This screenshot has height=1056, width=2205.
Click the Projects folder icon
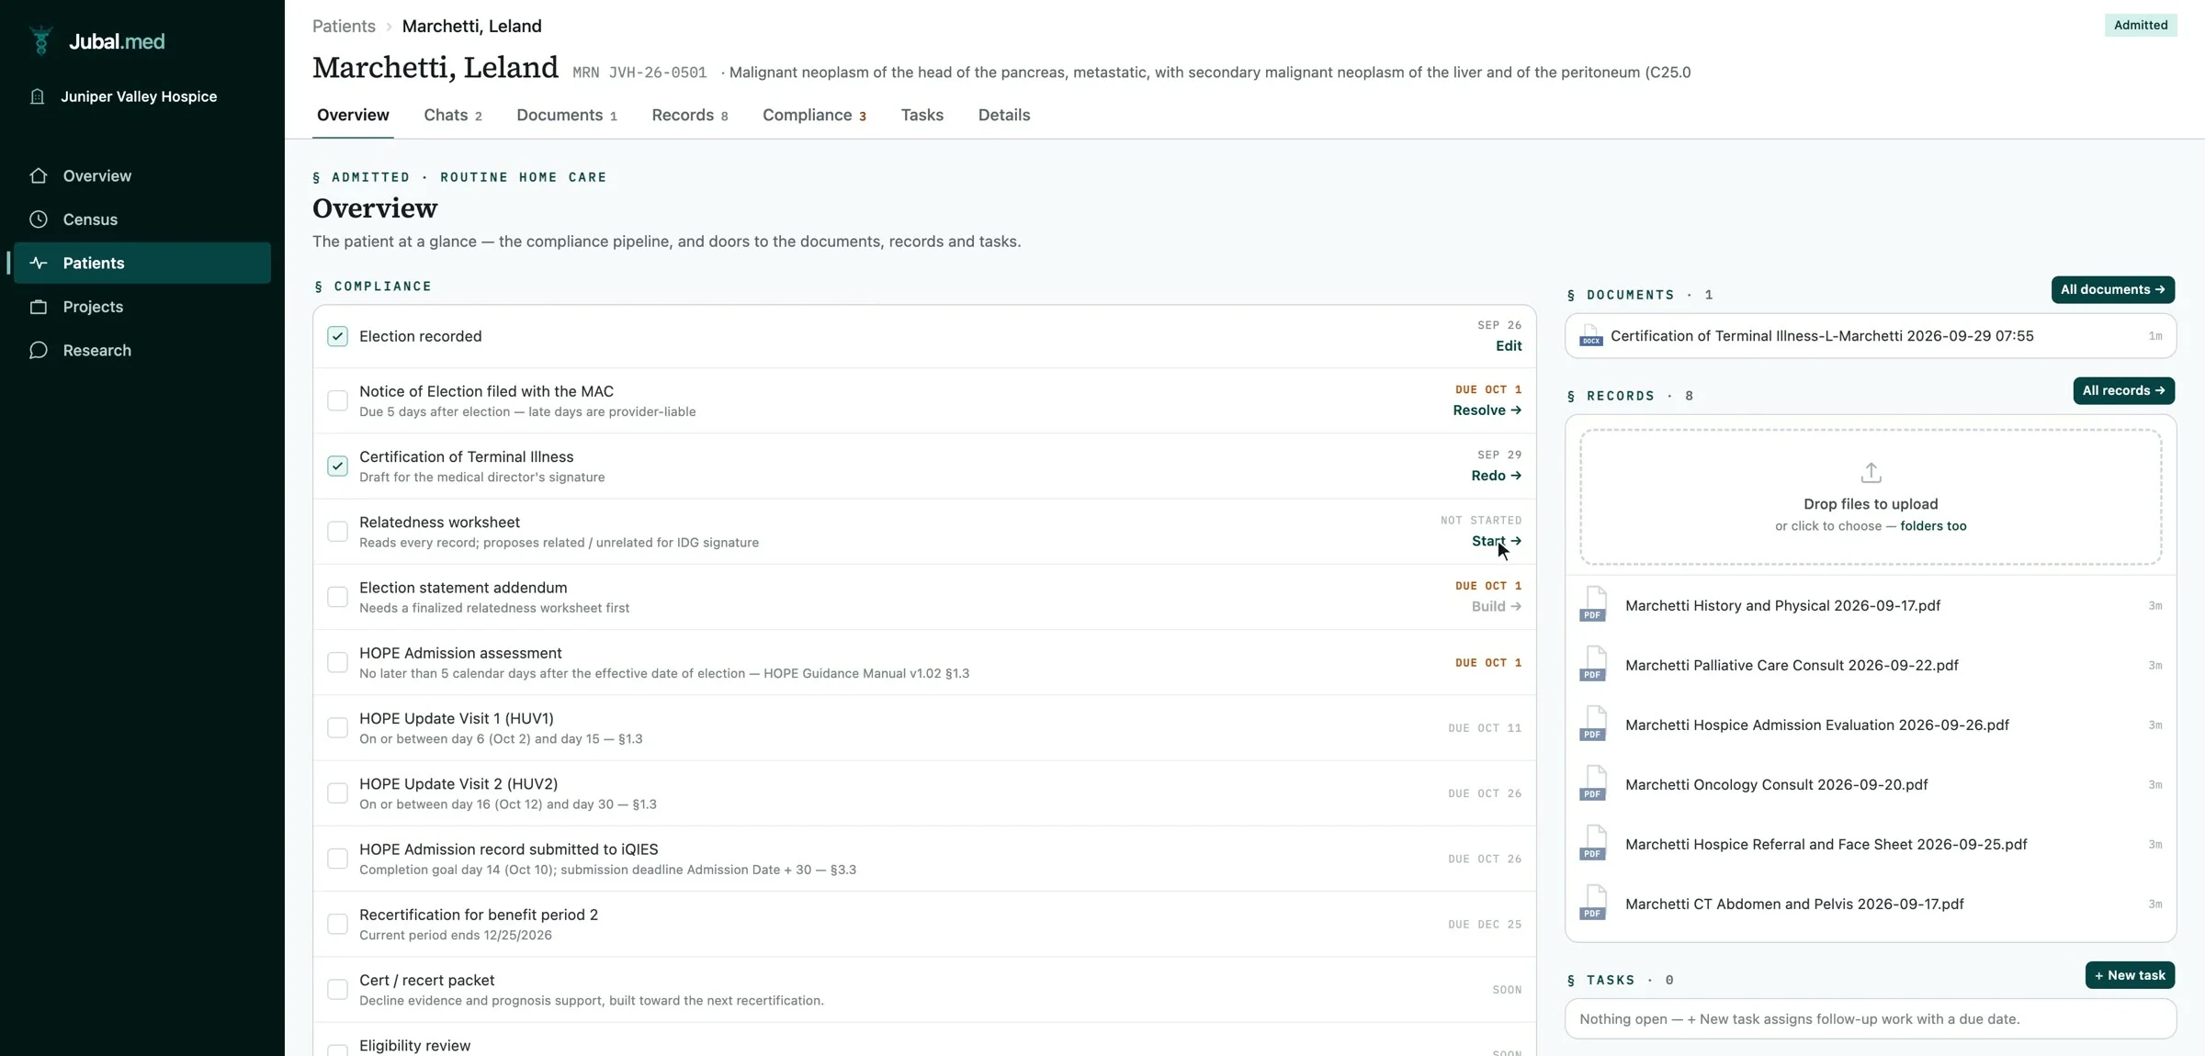tap(39, 307)
